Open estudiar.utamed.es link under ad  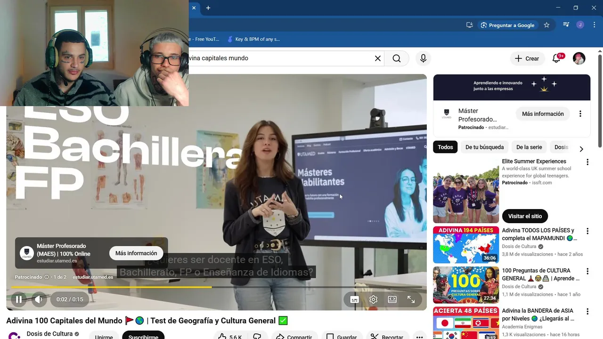93,277
